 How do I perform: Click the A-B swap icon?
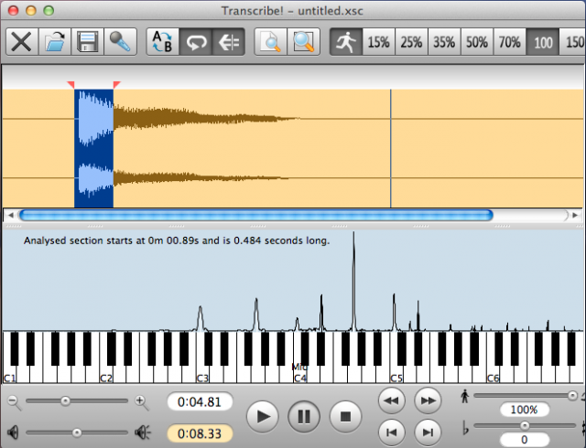(x=162, y=42)
